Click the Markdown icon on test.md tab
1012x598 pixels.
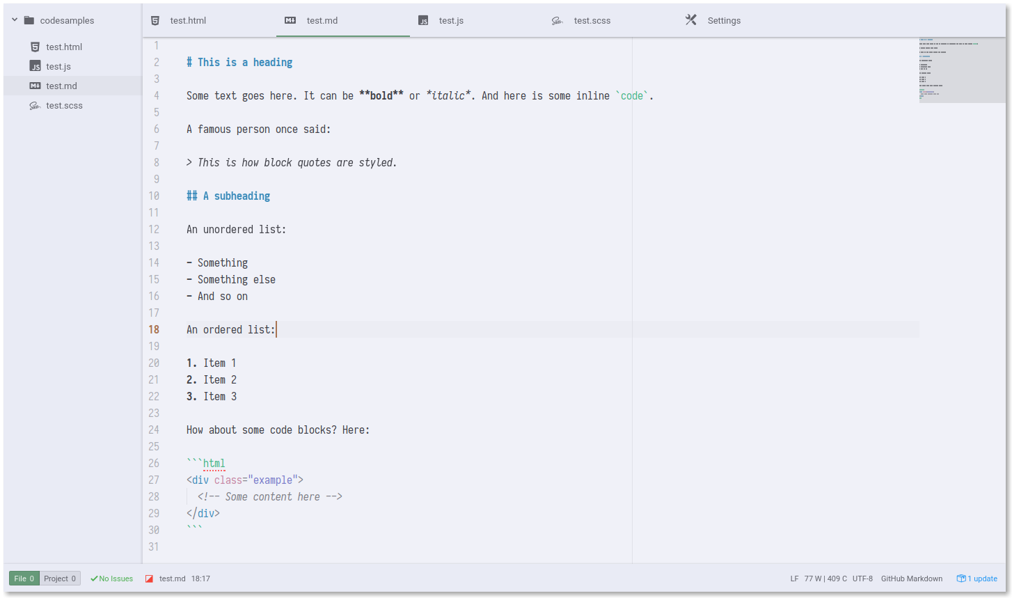click(x=290, y=20)
